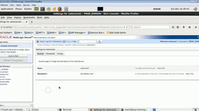
Task: Reload the current page
Action: pos(127,27)
